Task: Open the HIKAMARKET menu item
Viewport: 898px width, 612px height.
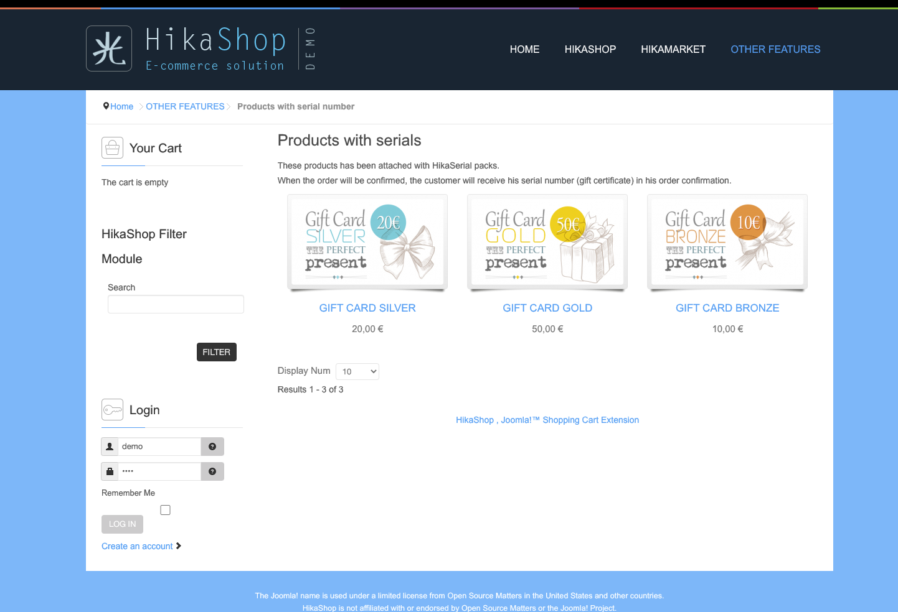Action: pos(673,49)
